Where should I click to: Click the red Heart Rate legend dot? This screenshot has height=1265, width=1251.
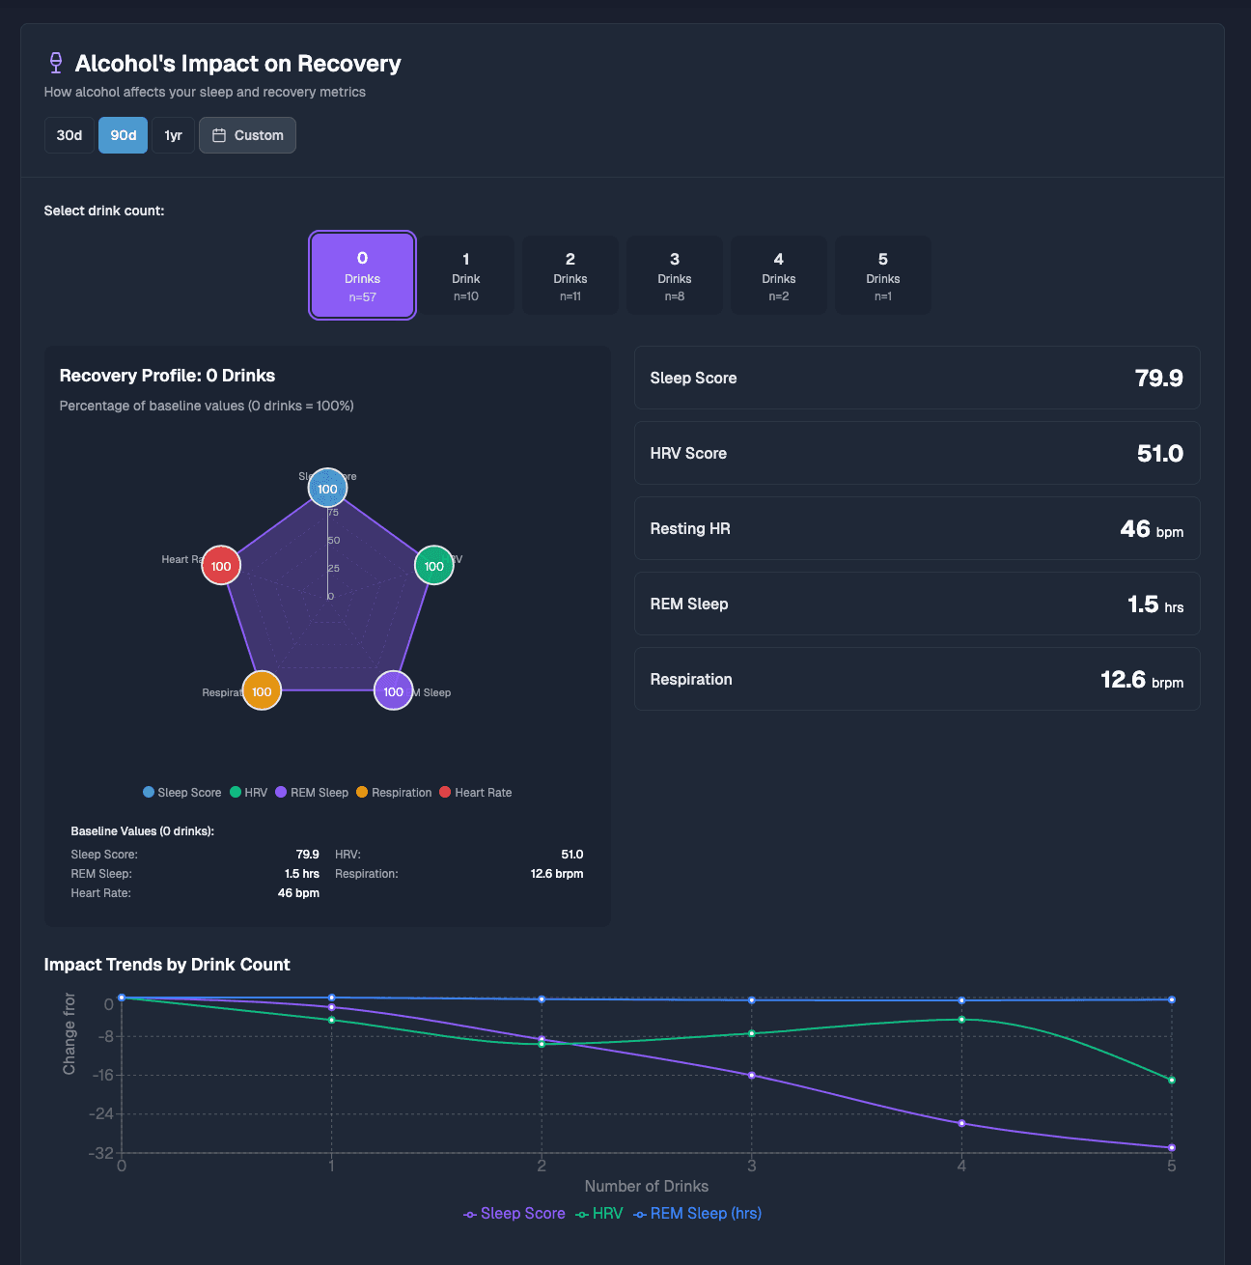pyautogui.click(x=444, y=792)
